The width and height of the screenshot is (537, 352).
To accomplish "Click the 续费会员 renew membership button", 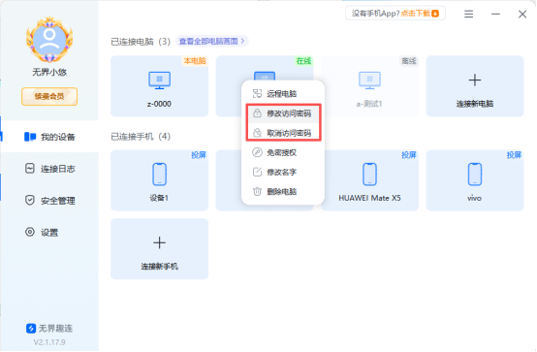I will (x=49, y=96).
